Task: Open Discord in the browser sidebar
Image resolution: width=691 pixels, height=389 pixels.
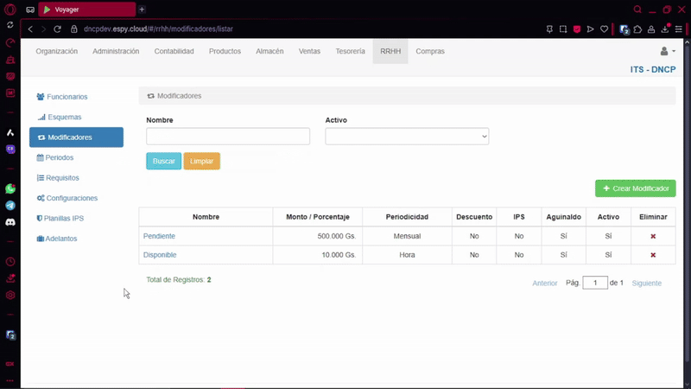Action: click(x=10, y=222)
